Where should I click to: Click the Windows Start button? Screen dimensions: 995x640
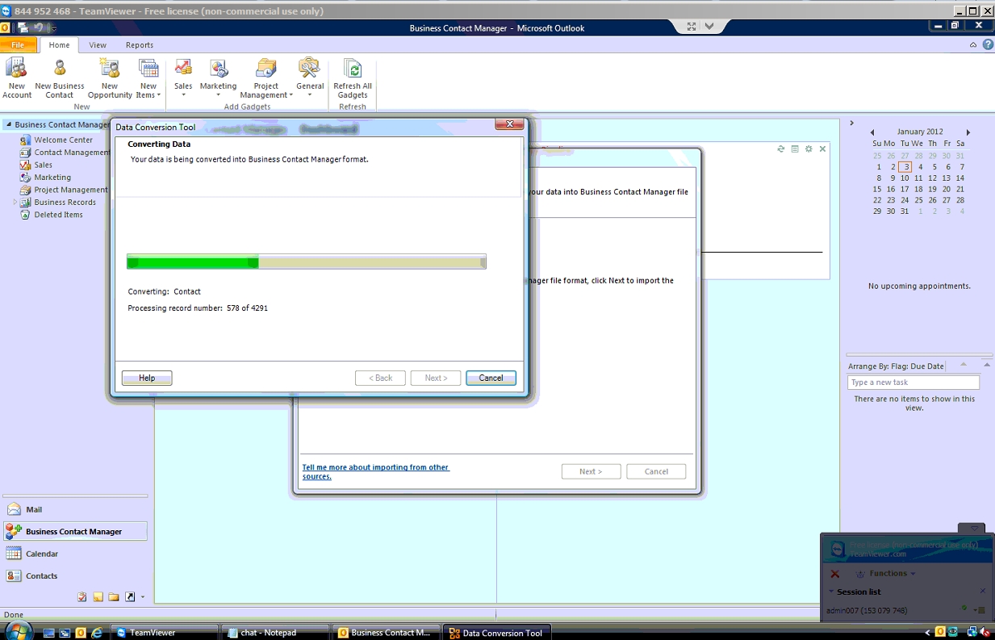point(18,631)
